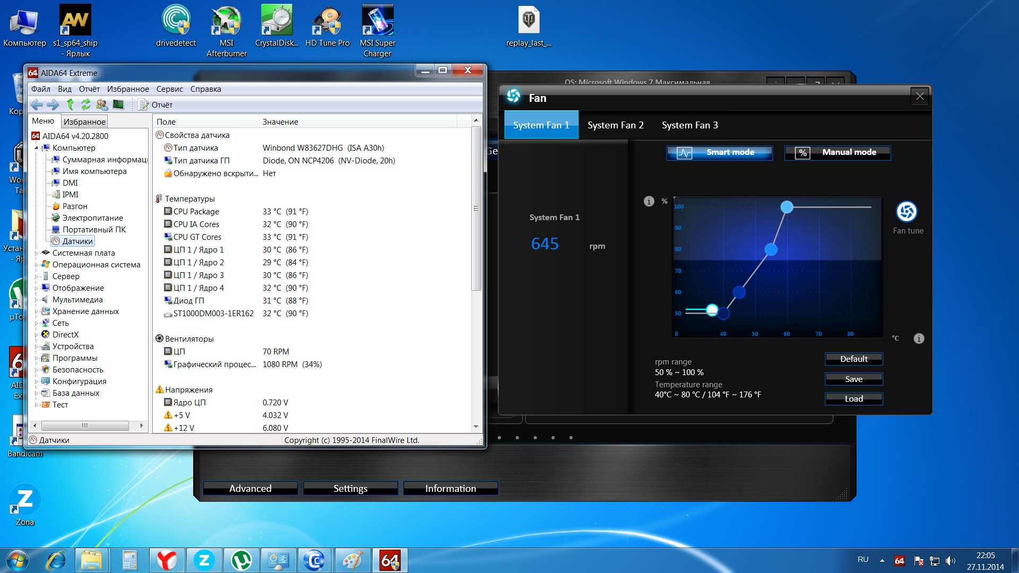
Task: Open uTorrent from the taskbar
Action: tap(241, 560)
